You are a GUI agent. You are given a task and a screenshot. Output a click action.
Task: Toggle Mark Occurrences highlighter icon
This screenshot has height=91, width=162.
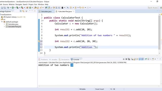tap(49, 8)
